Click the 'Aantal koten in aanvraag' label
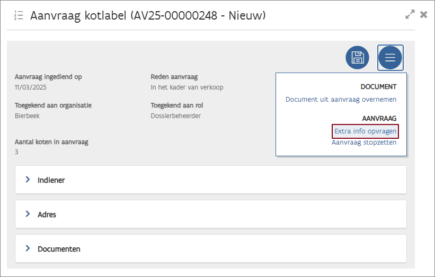 [51, 142]
